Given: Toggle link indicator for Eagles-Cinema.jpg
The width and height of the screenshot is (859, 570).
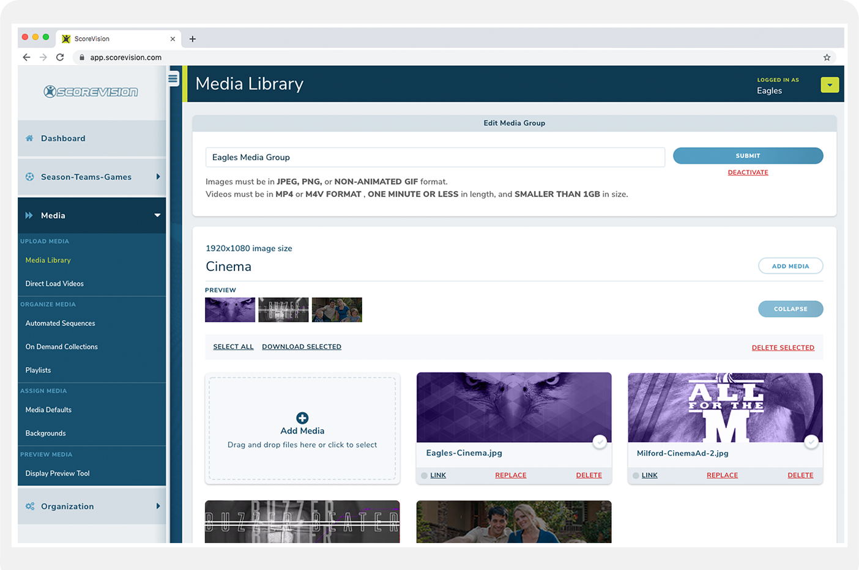Looking at the screenshot, I should pyautogui.click(x=425, y=476).
